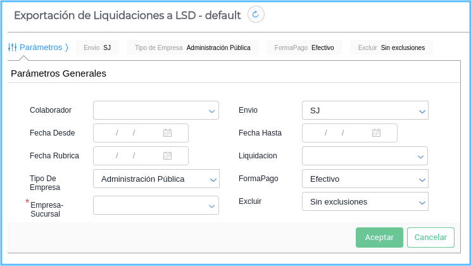Open the Envio dropdown showing SJ
Image resolution: width=471 pixels, height=266 pixels.
tap(365, 110)
